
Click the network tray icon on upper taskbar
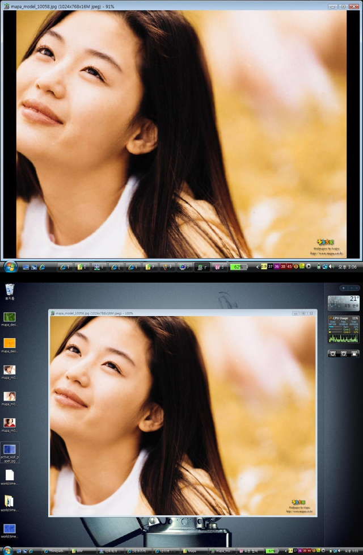(x=325, y=267)
